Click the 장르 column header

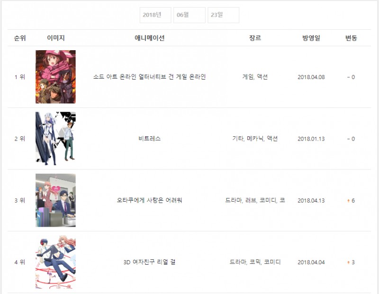coord(255,38)
